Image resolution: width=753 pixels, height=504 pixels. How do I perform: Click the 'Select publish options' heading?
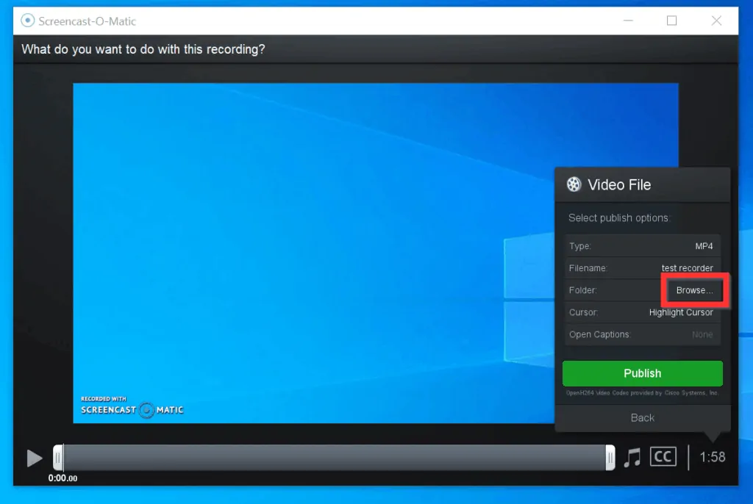click(618, 217)
